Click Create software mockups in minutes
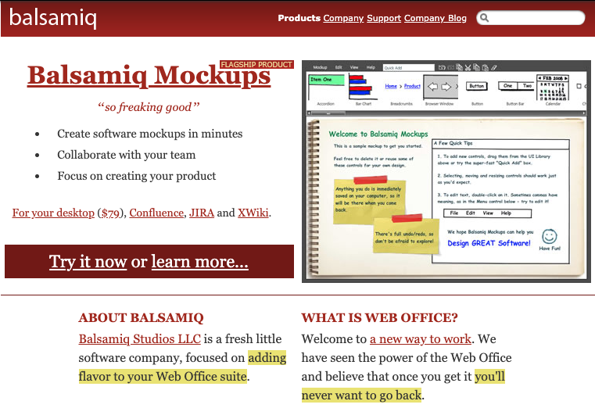The image size is (595, 408). pyautogui.click(x=150, y=134)
